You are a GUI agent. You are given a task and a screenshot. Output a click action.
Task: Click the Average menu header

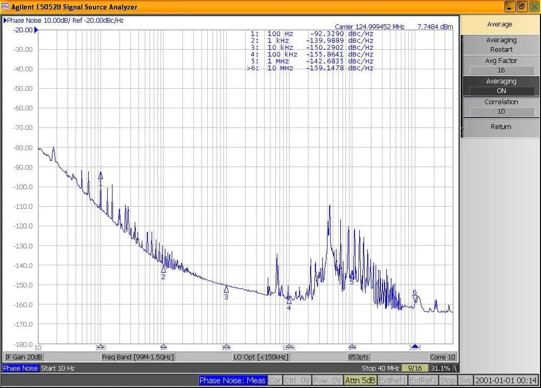[499, 24]
